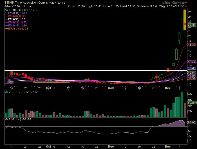This screenshot has width=197, height=149.
Task: Click the Oct label on the bottom date axis
Action: pyautogui.click(x=48, y=146)
